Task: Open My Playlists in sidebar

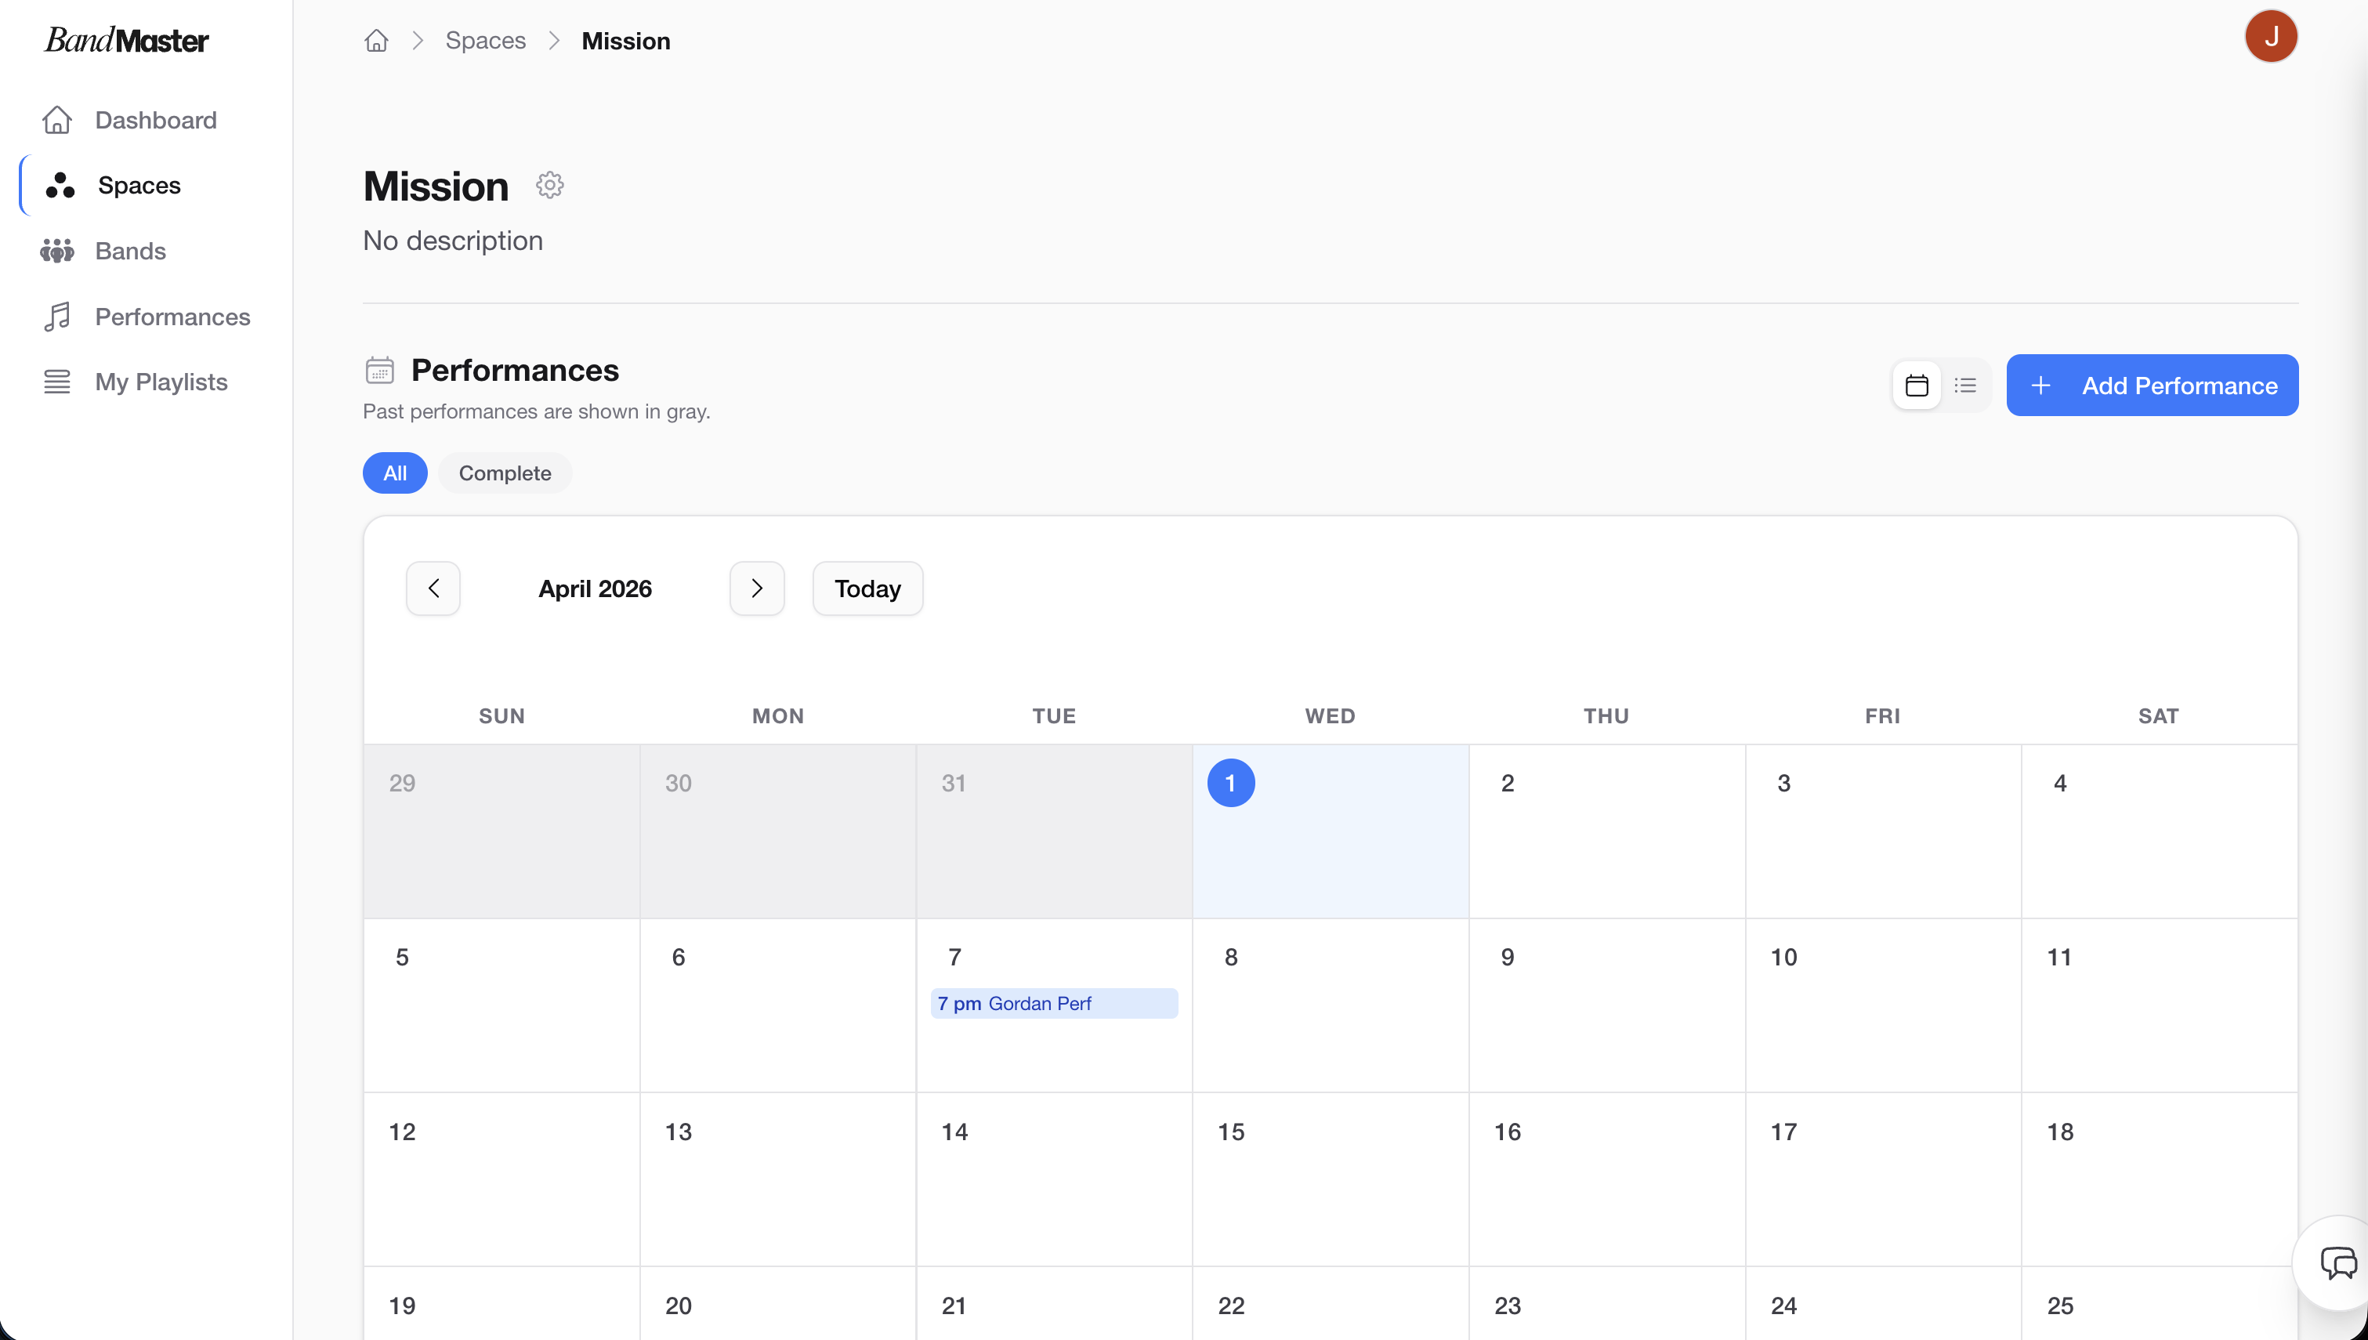Action: pyautogui.click(x=161, y=382)
